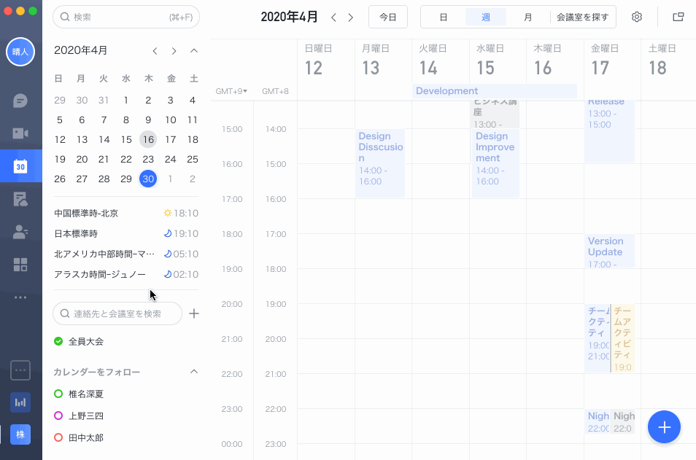The image size is (696, 460).
Task: Open the Release event on Friday
Action: (609, 131)
